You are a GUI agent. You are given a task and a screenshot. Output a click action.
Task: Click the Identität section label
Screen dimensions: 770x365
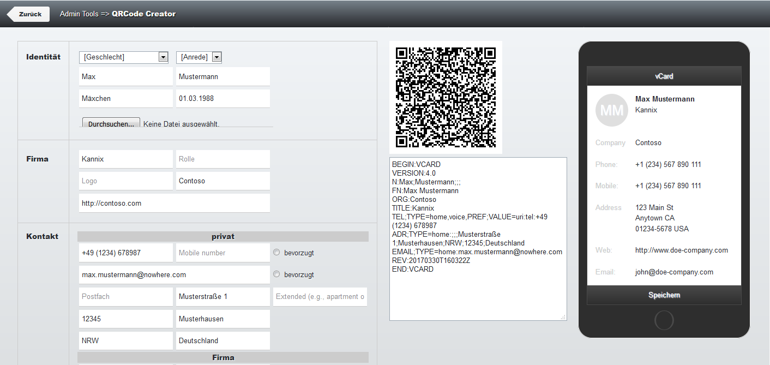[44, 57]
